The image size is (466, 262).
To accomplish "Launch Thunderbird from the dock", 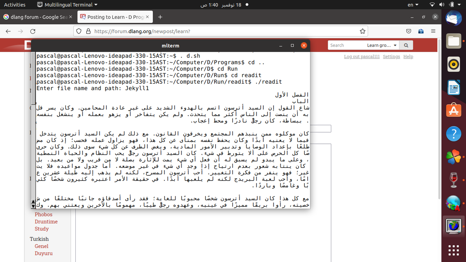I will pos(454,18).
